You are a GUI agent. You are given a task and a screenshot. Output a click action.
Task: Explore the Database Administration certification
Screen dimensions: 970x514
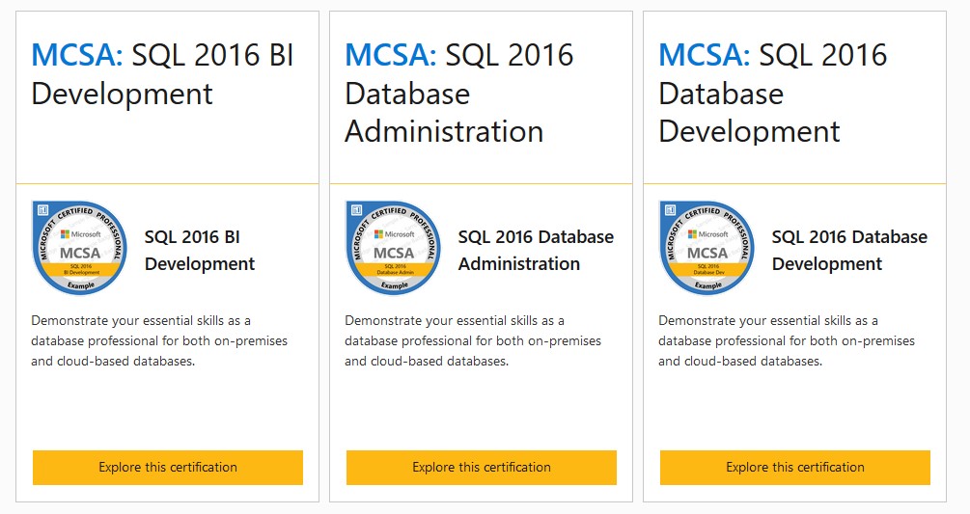(x=482, y=467)
